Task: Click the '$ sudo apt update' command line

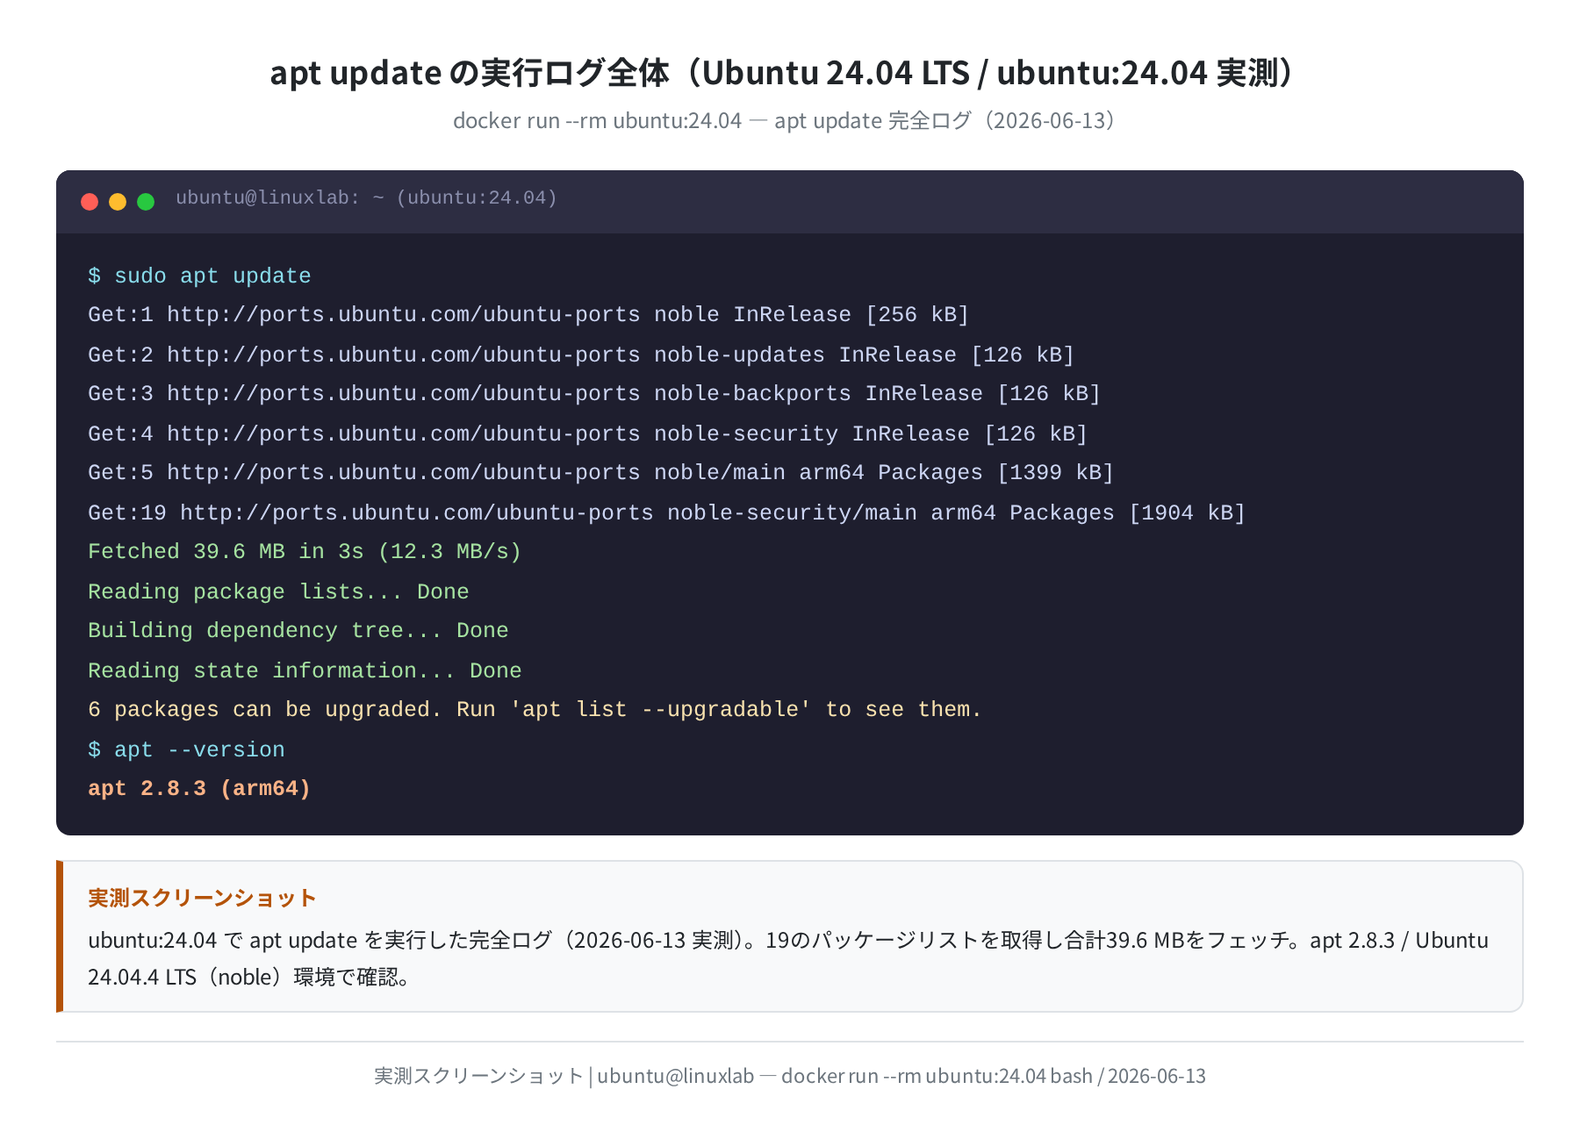Action: pyautogui.click(x=199, y=276)
